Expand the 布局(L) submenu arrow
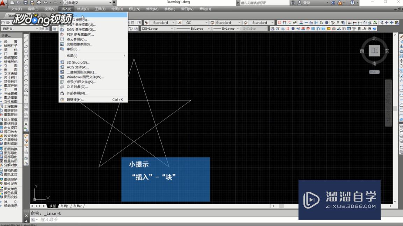Viewport: 403px width, 226px height. [x=124, y=56]
